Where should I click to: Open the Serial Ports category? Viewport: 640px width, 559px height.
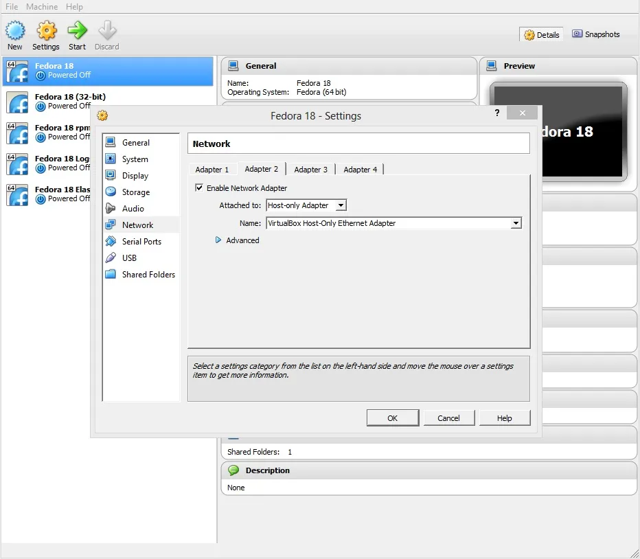[x=141, y=242]
